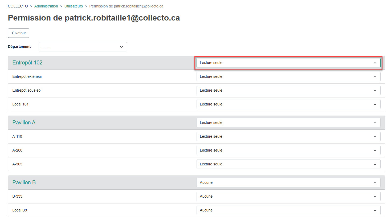This screenshot has height=220, width=387.
Task: Open the Administration breadcrumb link
Action: [x=46, y=6]
